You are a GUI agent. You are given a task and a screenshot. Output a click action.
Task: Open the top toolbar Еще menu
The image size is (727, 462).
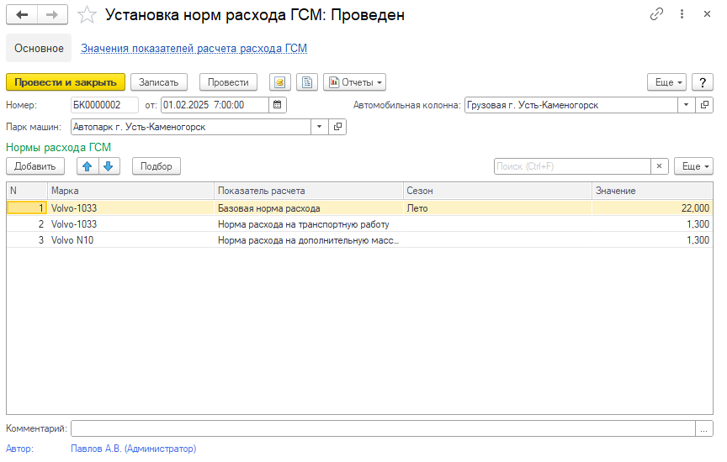(666, 82)
